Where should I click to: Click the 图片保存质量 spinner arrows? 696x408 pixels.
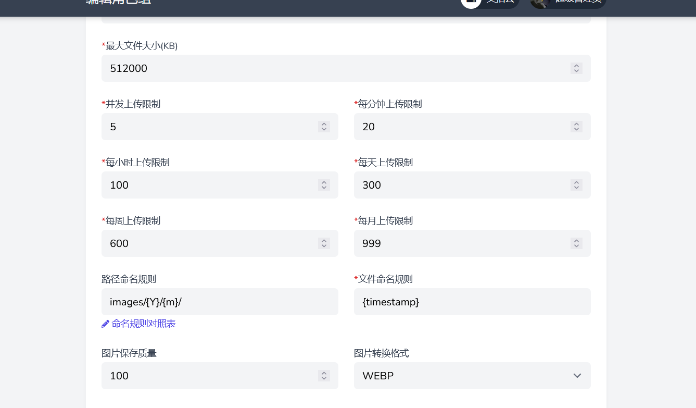[x=324, y=376]
